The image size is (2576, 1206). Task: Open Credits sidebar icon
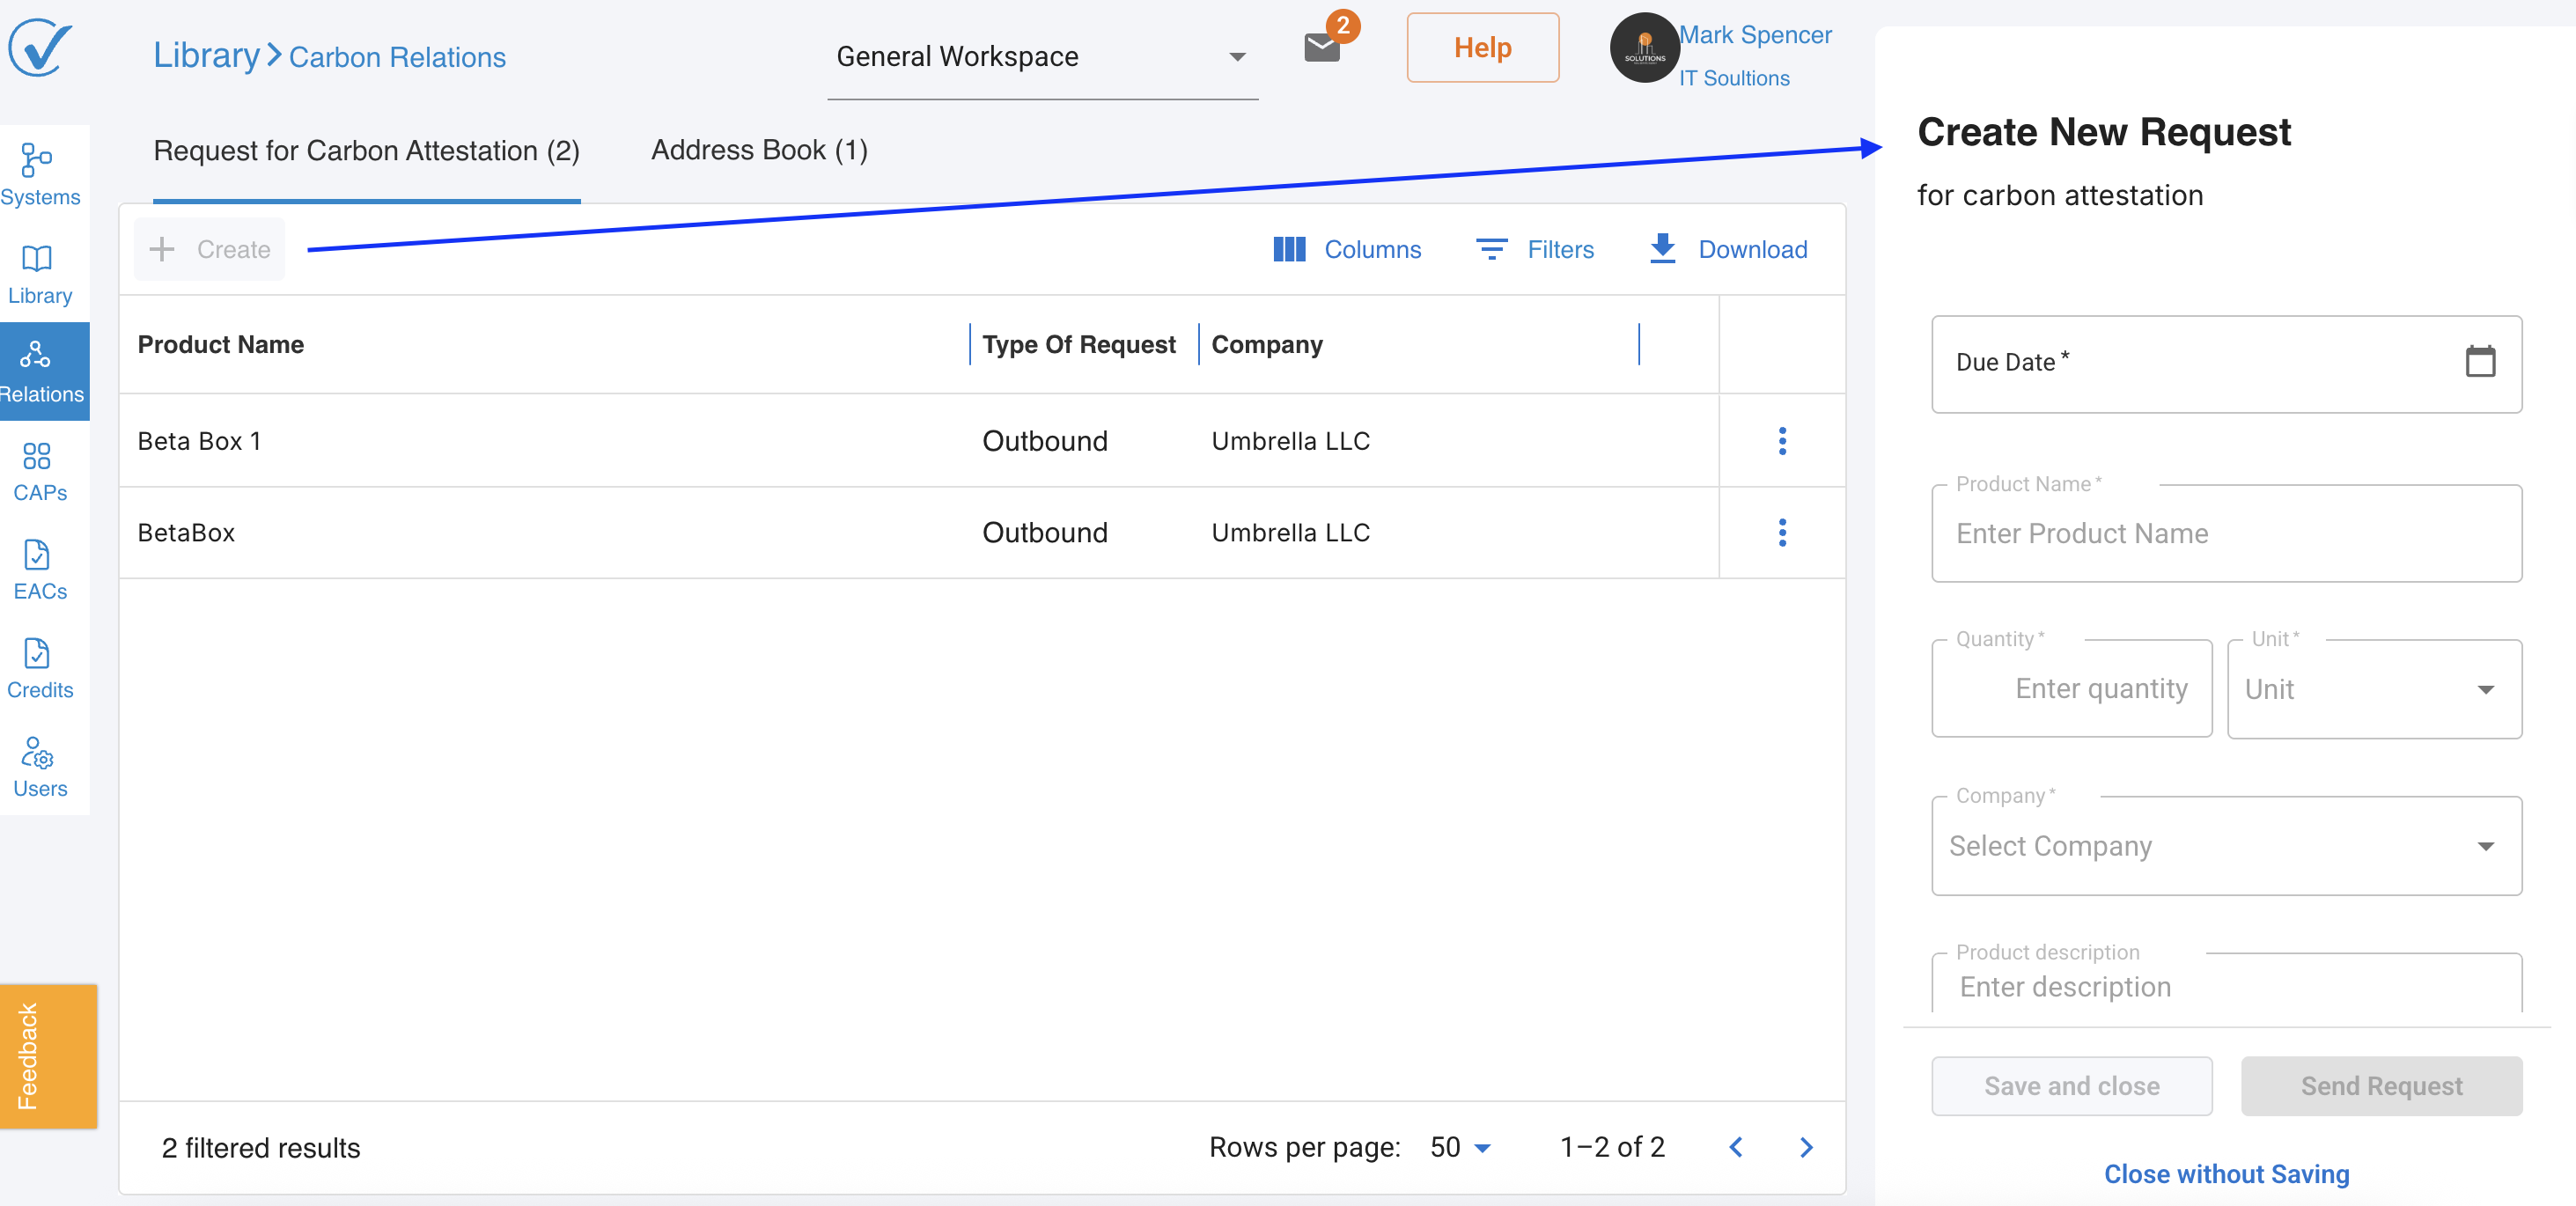[39, 667]
